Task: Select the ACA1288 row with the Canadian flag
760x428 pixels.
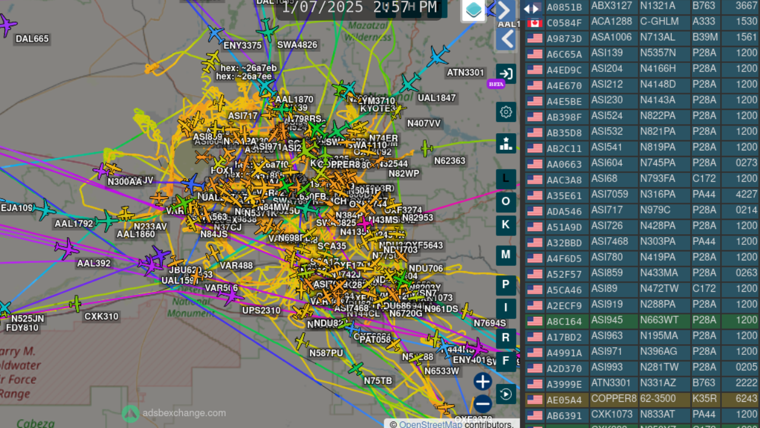Action: [640, 22]
